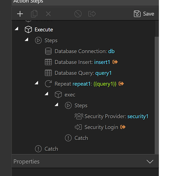The image size is (173, 176).
Task: Collapse the top-level Steps node triangle
Action: [27, 39]
